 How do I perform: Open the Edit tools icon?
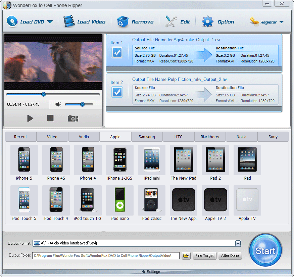pos(171,21)
